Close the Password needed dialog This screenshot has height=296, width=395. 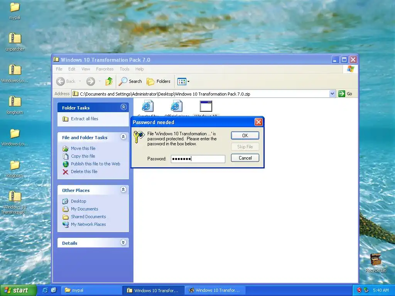click(x=258, y=122)
